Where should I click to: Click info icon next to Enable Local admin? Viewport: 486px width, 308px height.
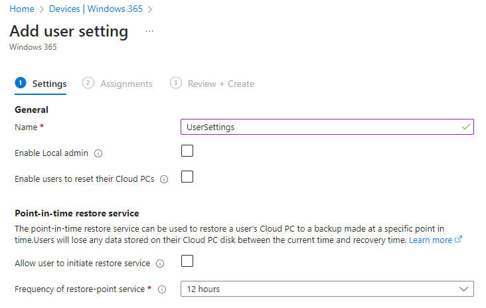[x=98, y=153]
